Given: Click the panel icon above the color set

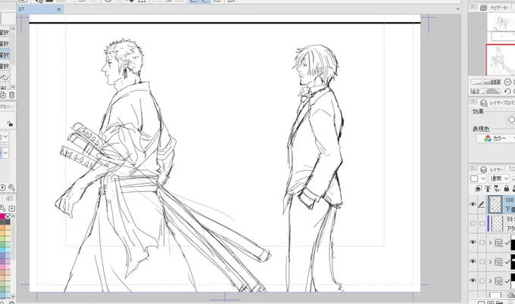Looking at the screenshot, I should (x=10, y=199).
